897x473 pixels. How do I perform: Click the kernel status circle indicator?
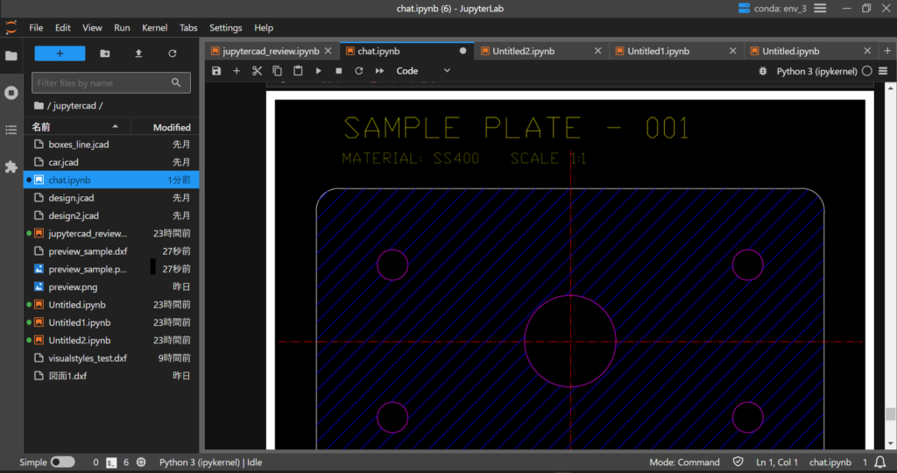click(x=867, y=71)
